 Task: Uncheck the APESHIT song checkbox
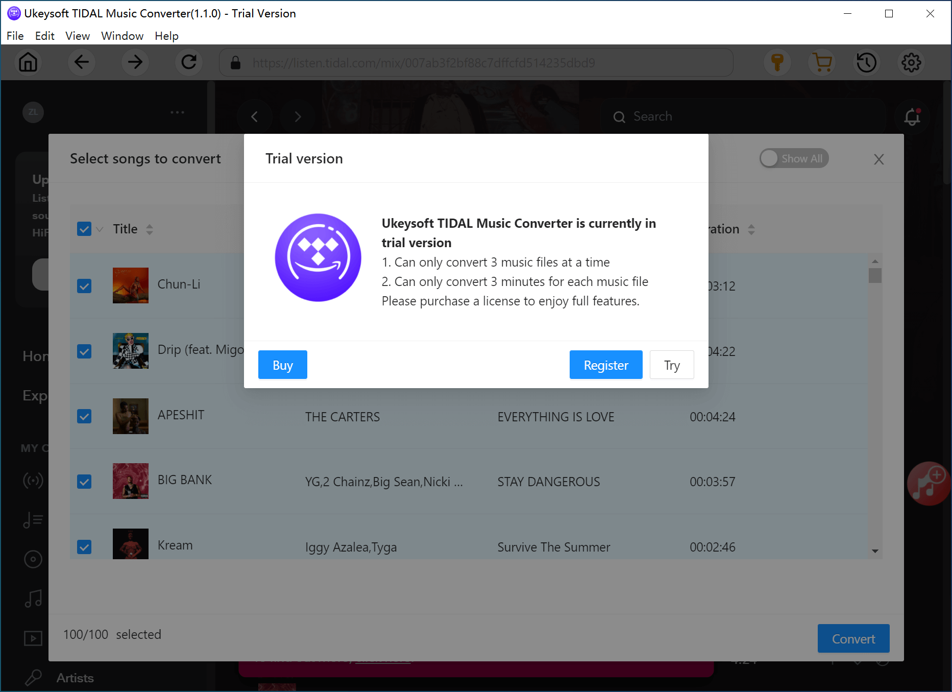84,416
